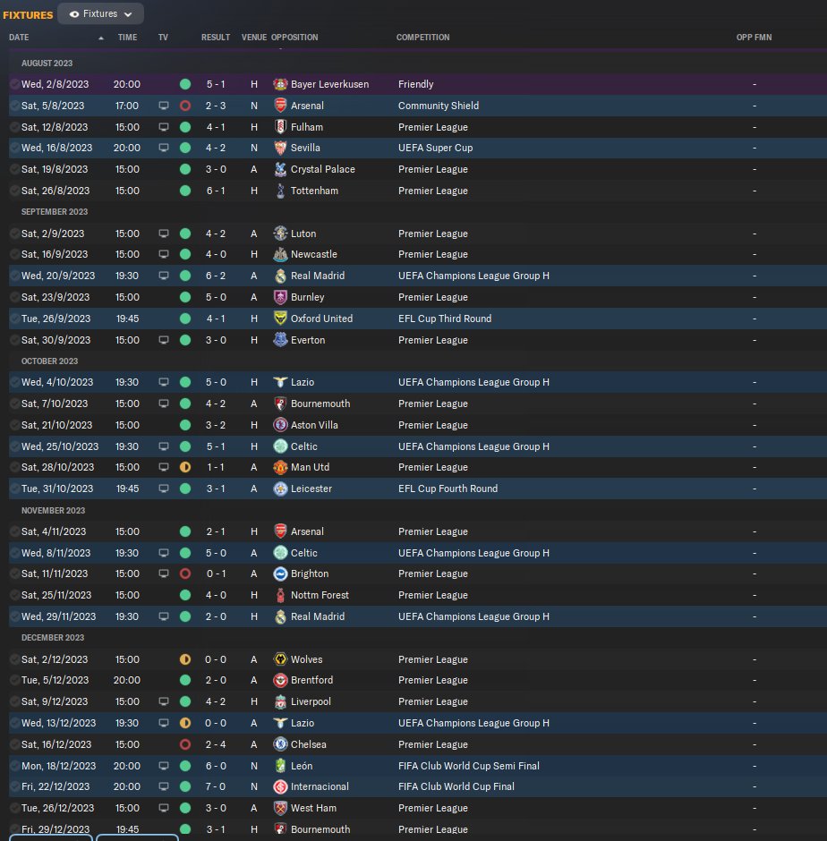Open the Bournemouth link in 7/10/2023 row

point(320,404)
